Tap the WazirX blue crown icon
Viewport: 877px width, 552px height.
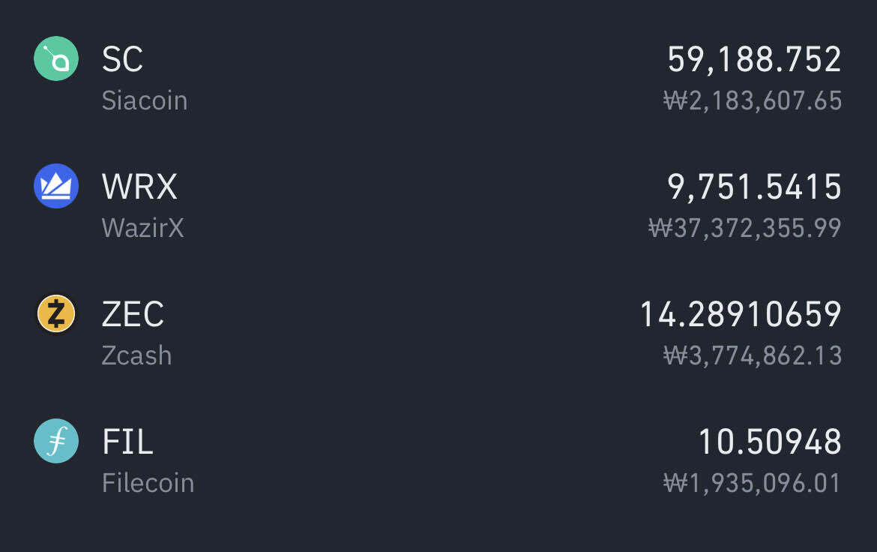click(56, 186)
